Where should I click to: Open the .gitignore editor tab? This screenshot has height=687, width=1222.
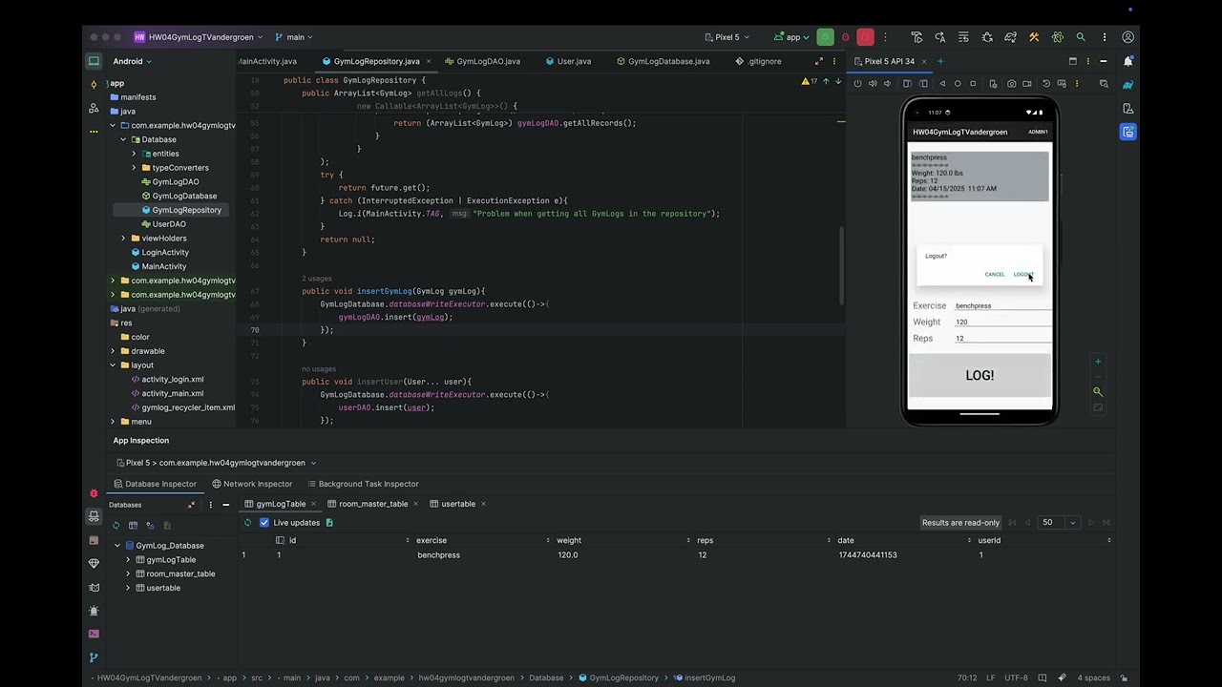point(759,61)
